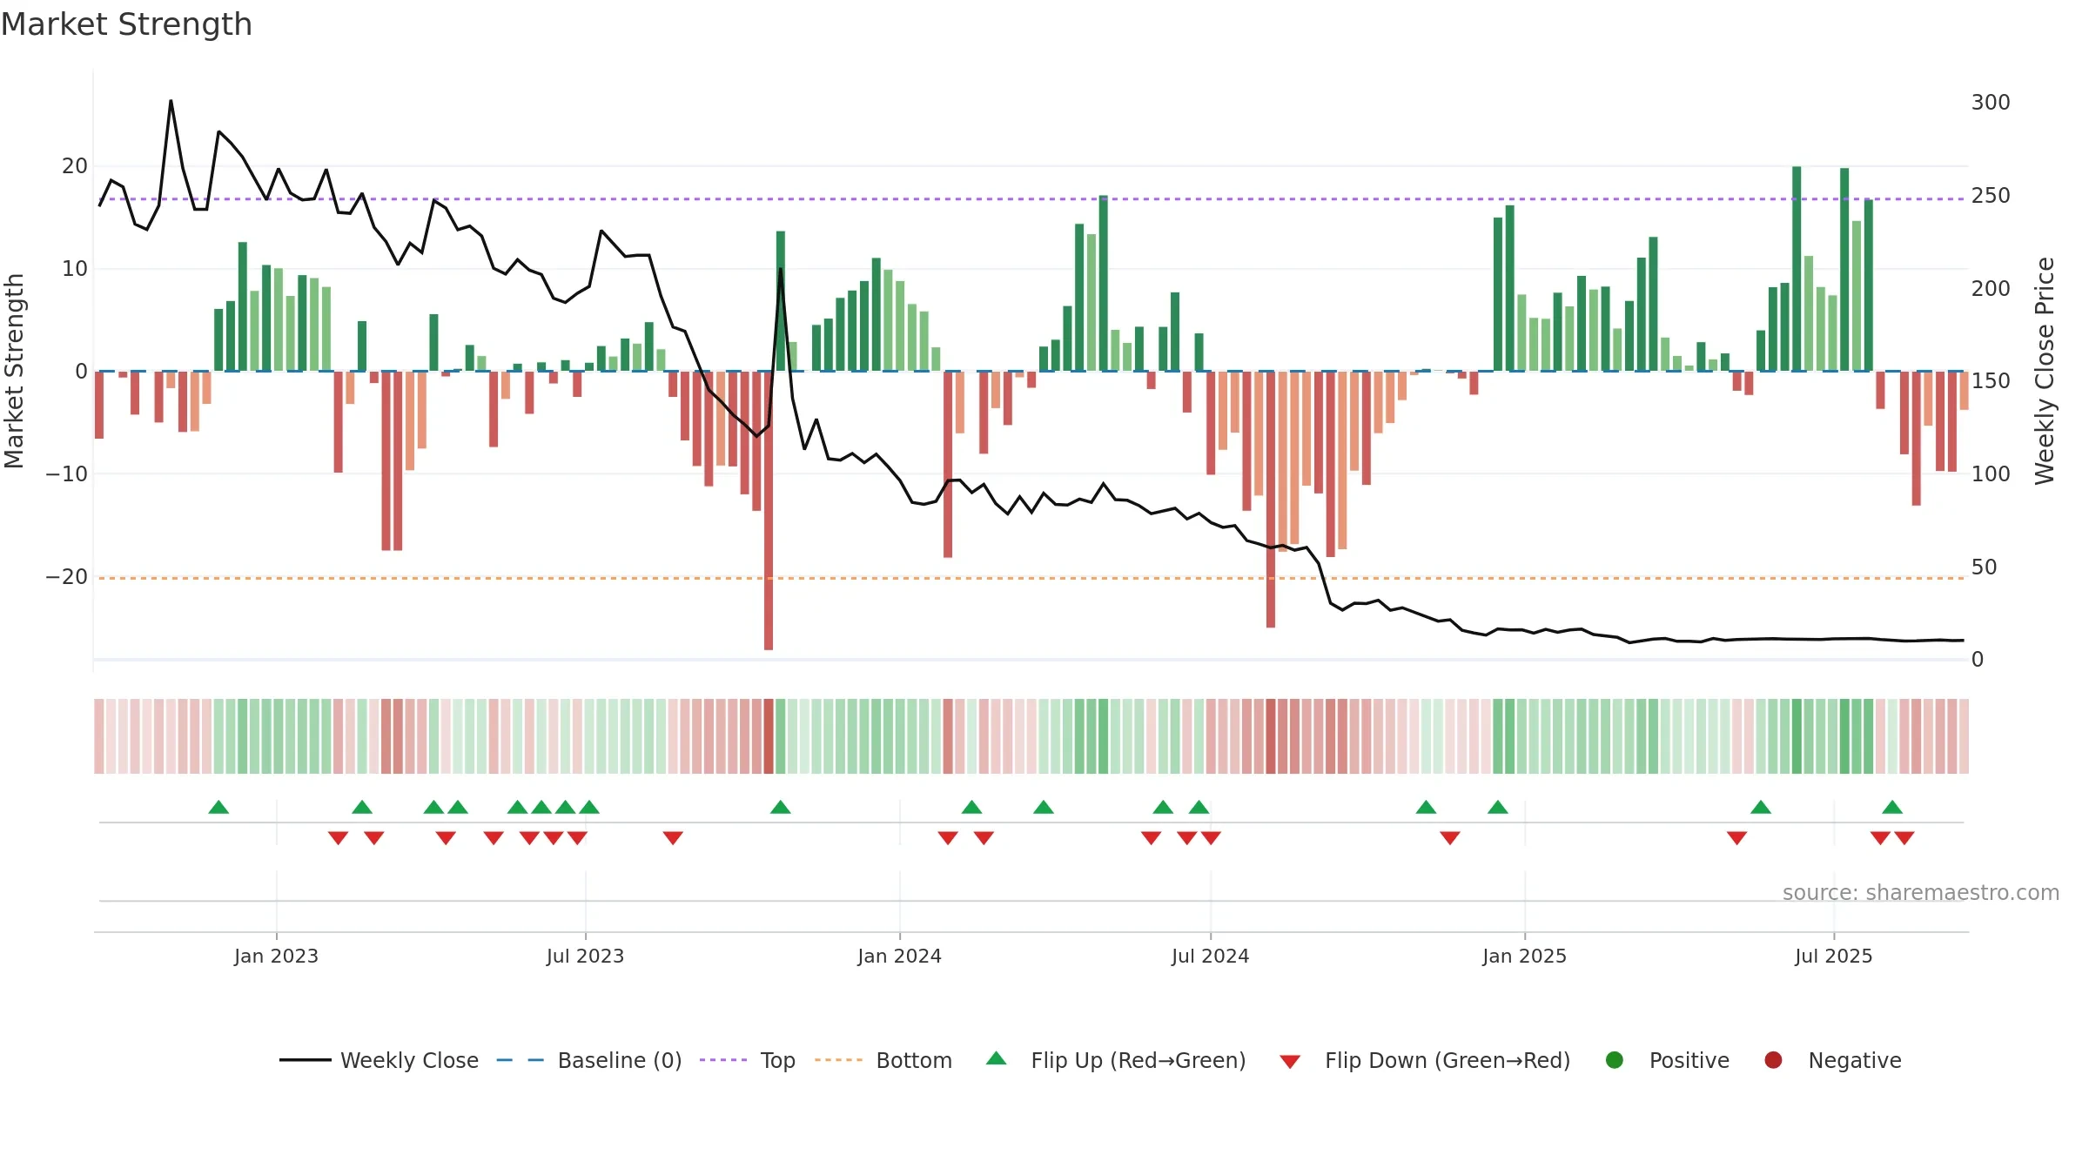Click the Baseline (0) legend entry
This screenshot has width=2089, height=1175.
(589, 1060)
